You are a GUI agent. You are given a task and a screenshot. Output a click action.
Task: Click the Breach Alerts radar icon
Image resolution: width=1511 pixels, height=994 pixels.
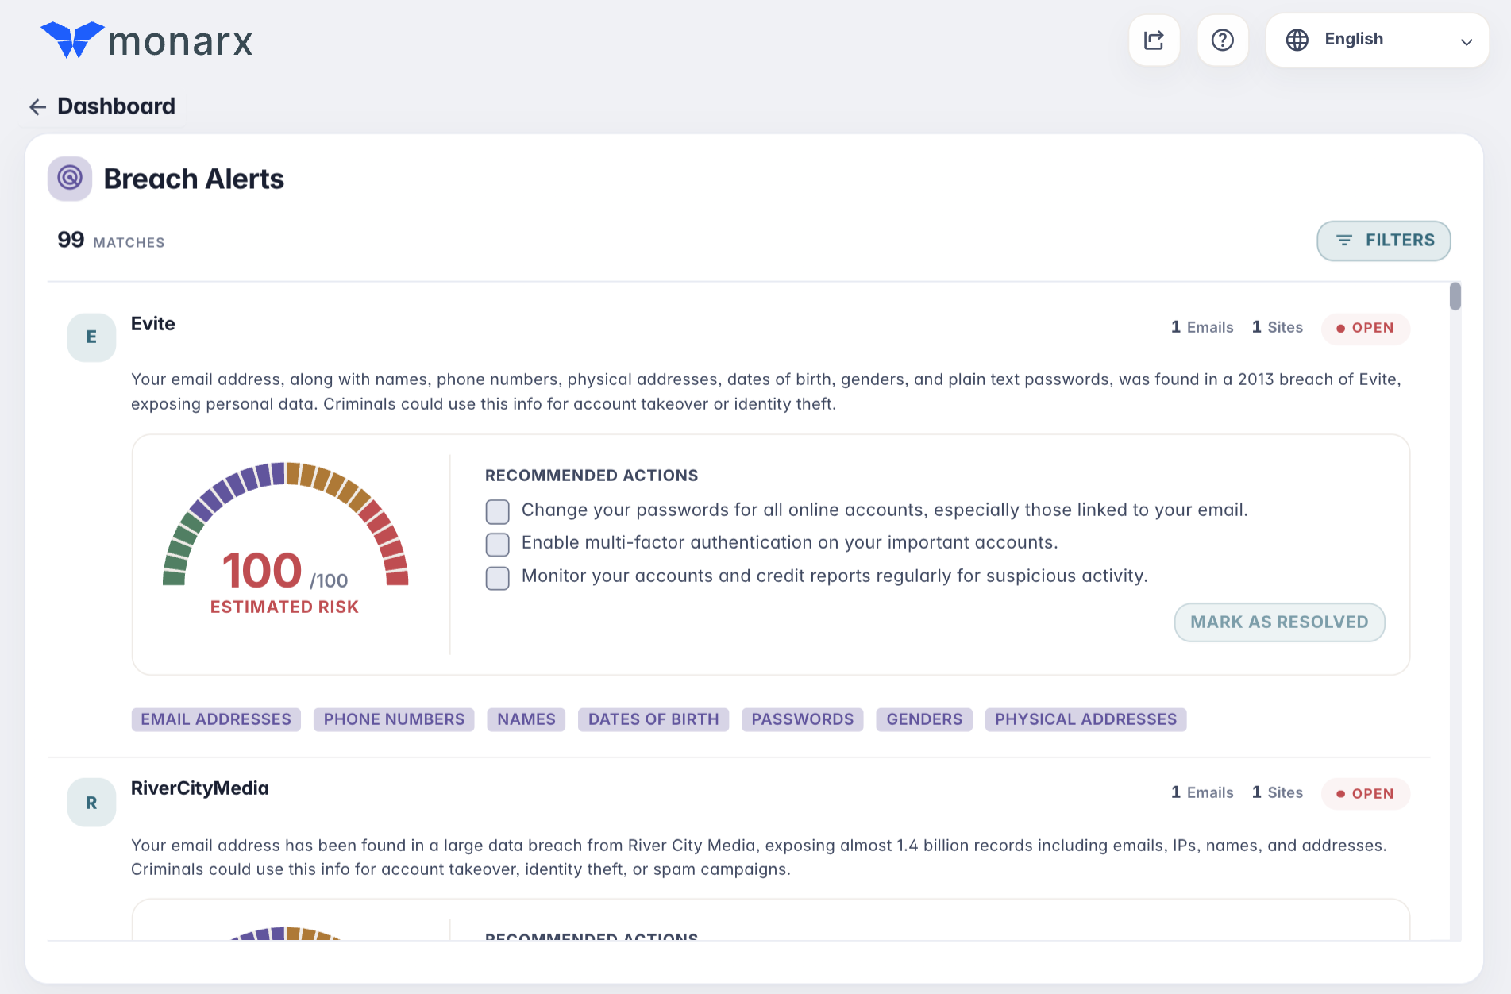(x=70, y=179)
